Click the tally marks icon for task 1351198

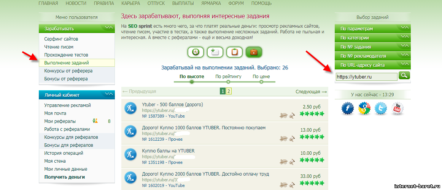click(284, 162)
